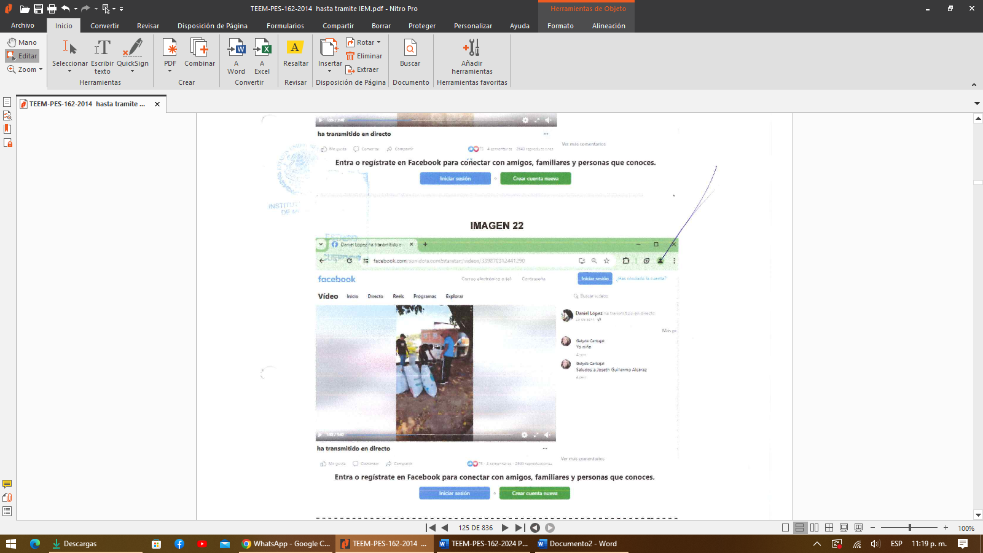Open the Formato tab
This screenshot has width=983, height=553.
(x=560, y=26)
